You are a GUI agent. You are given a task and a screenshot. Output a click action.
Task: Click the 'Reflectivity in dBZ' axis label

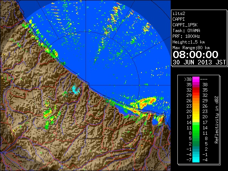(216, 120)
